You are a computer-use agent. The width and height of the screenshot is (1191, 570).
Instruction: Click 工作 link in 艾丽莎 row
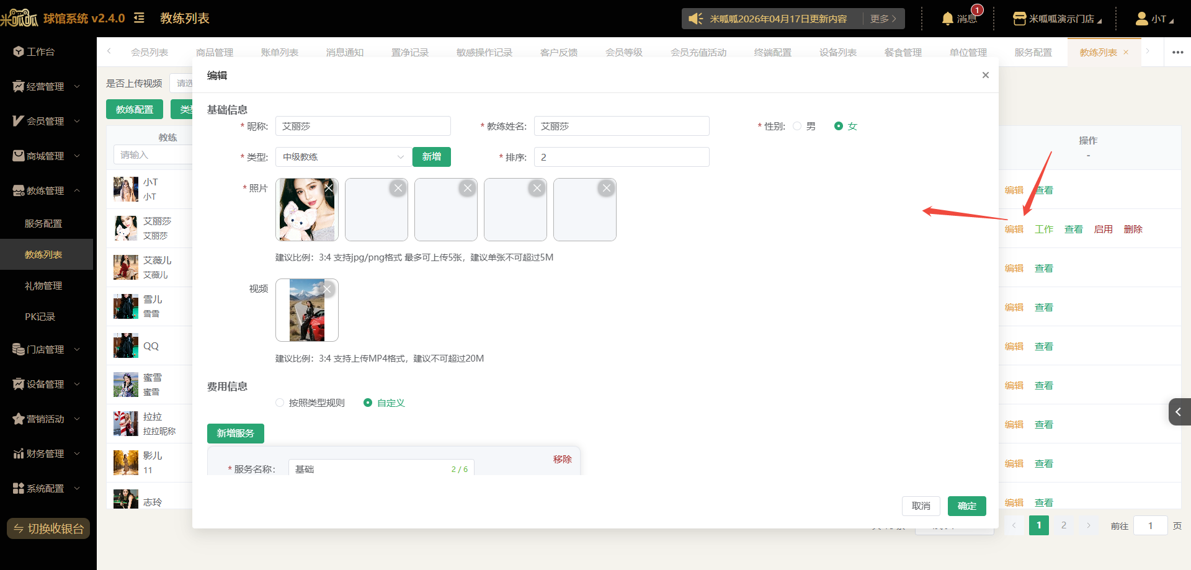1044,229
